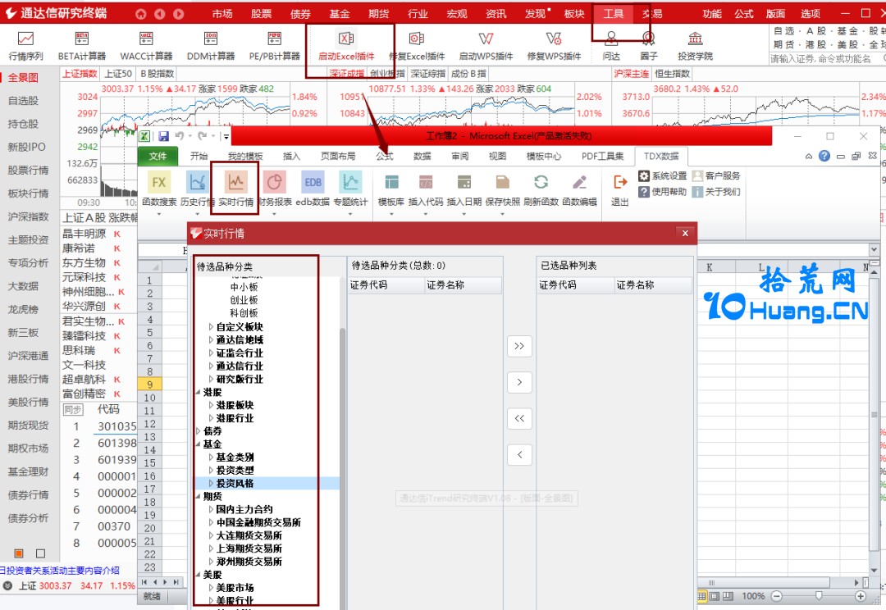Click the zoom-in plus button in Excel
This screenshot has height=610, width=886.
tap(860, 596)
